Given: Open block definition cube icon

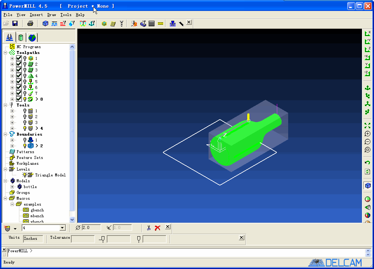Looking at the screenshot, I should 45,23.
